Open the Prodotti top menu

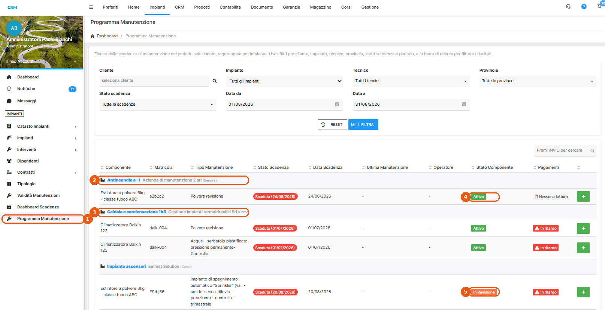tap(202, 7)
